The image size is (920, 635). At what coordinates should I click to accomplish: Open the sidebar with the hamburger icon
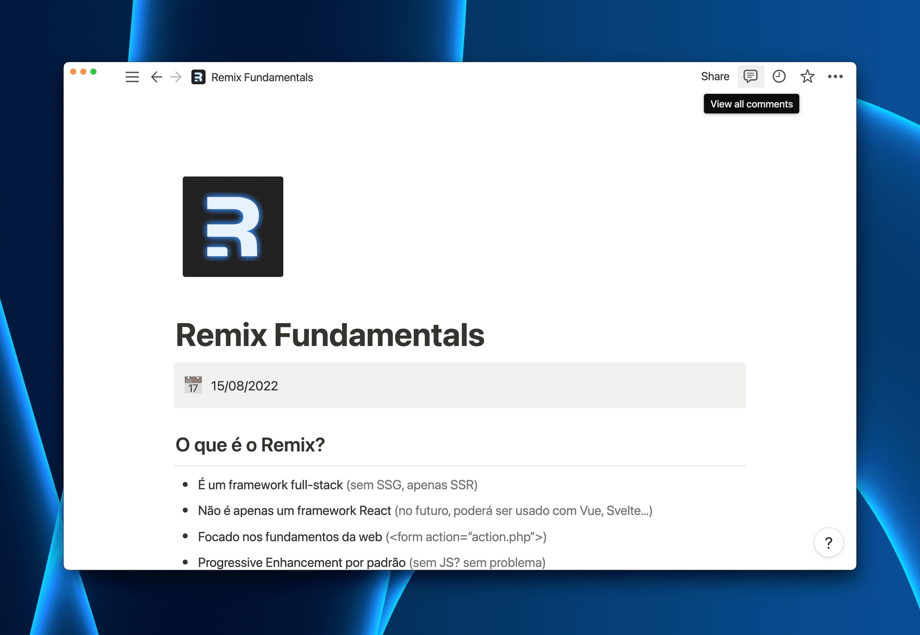132,77
